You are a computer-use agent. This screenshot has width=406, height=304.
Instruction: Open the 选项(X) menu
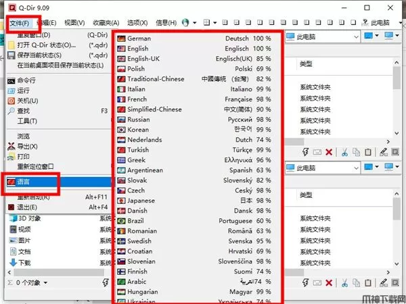pyautogui.click(x=137, y=23)
